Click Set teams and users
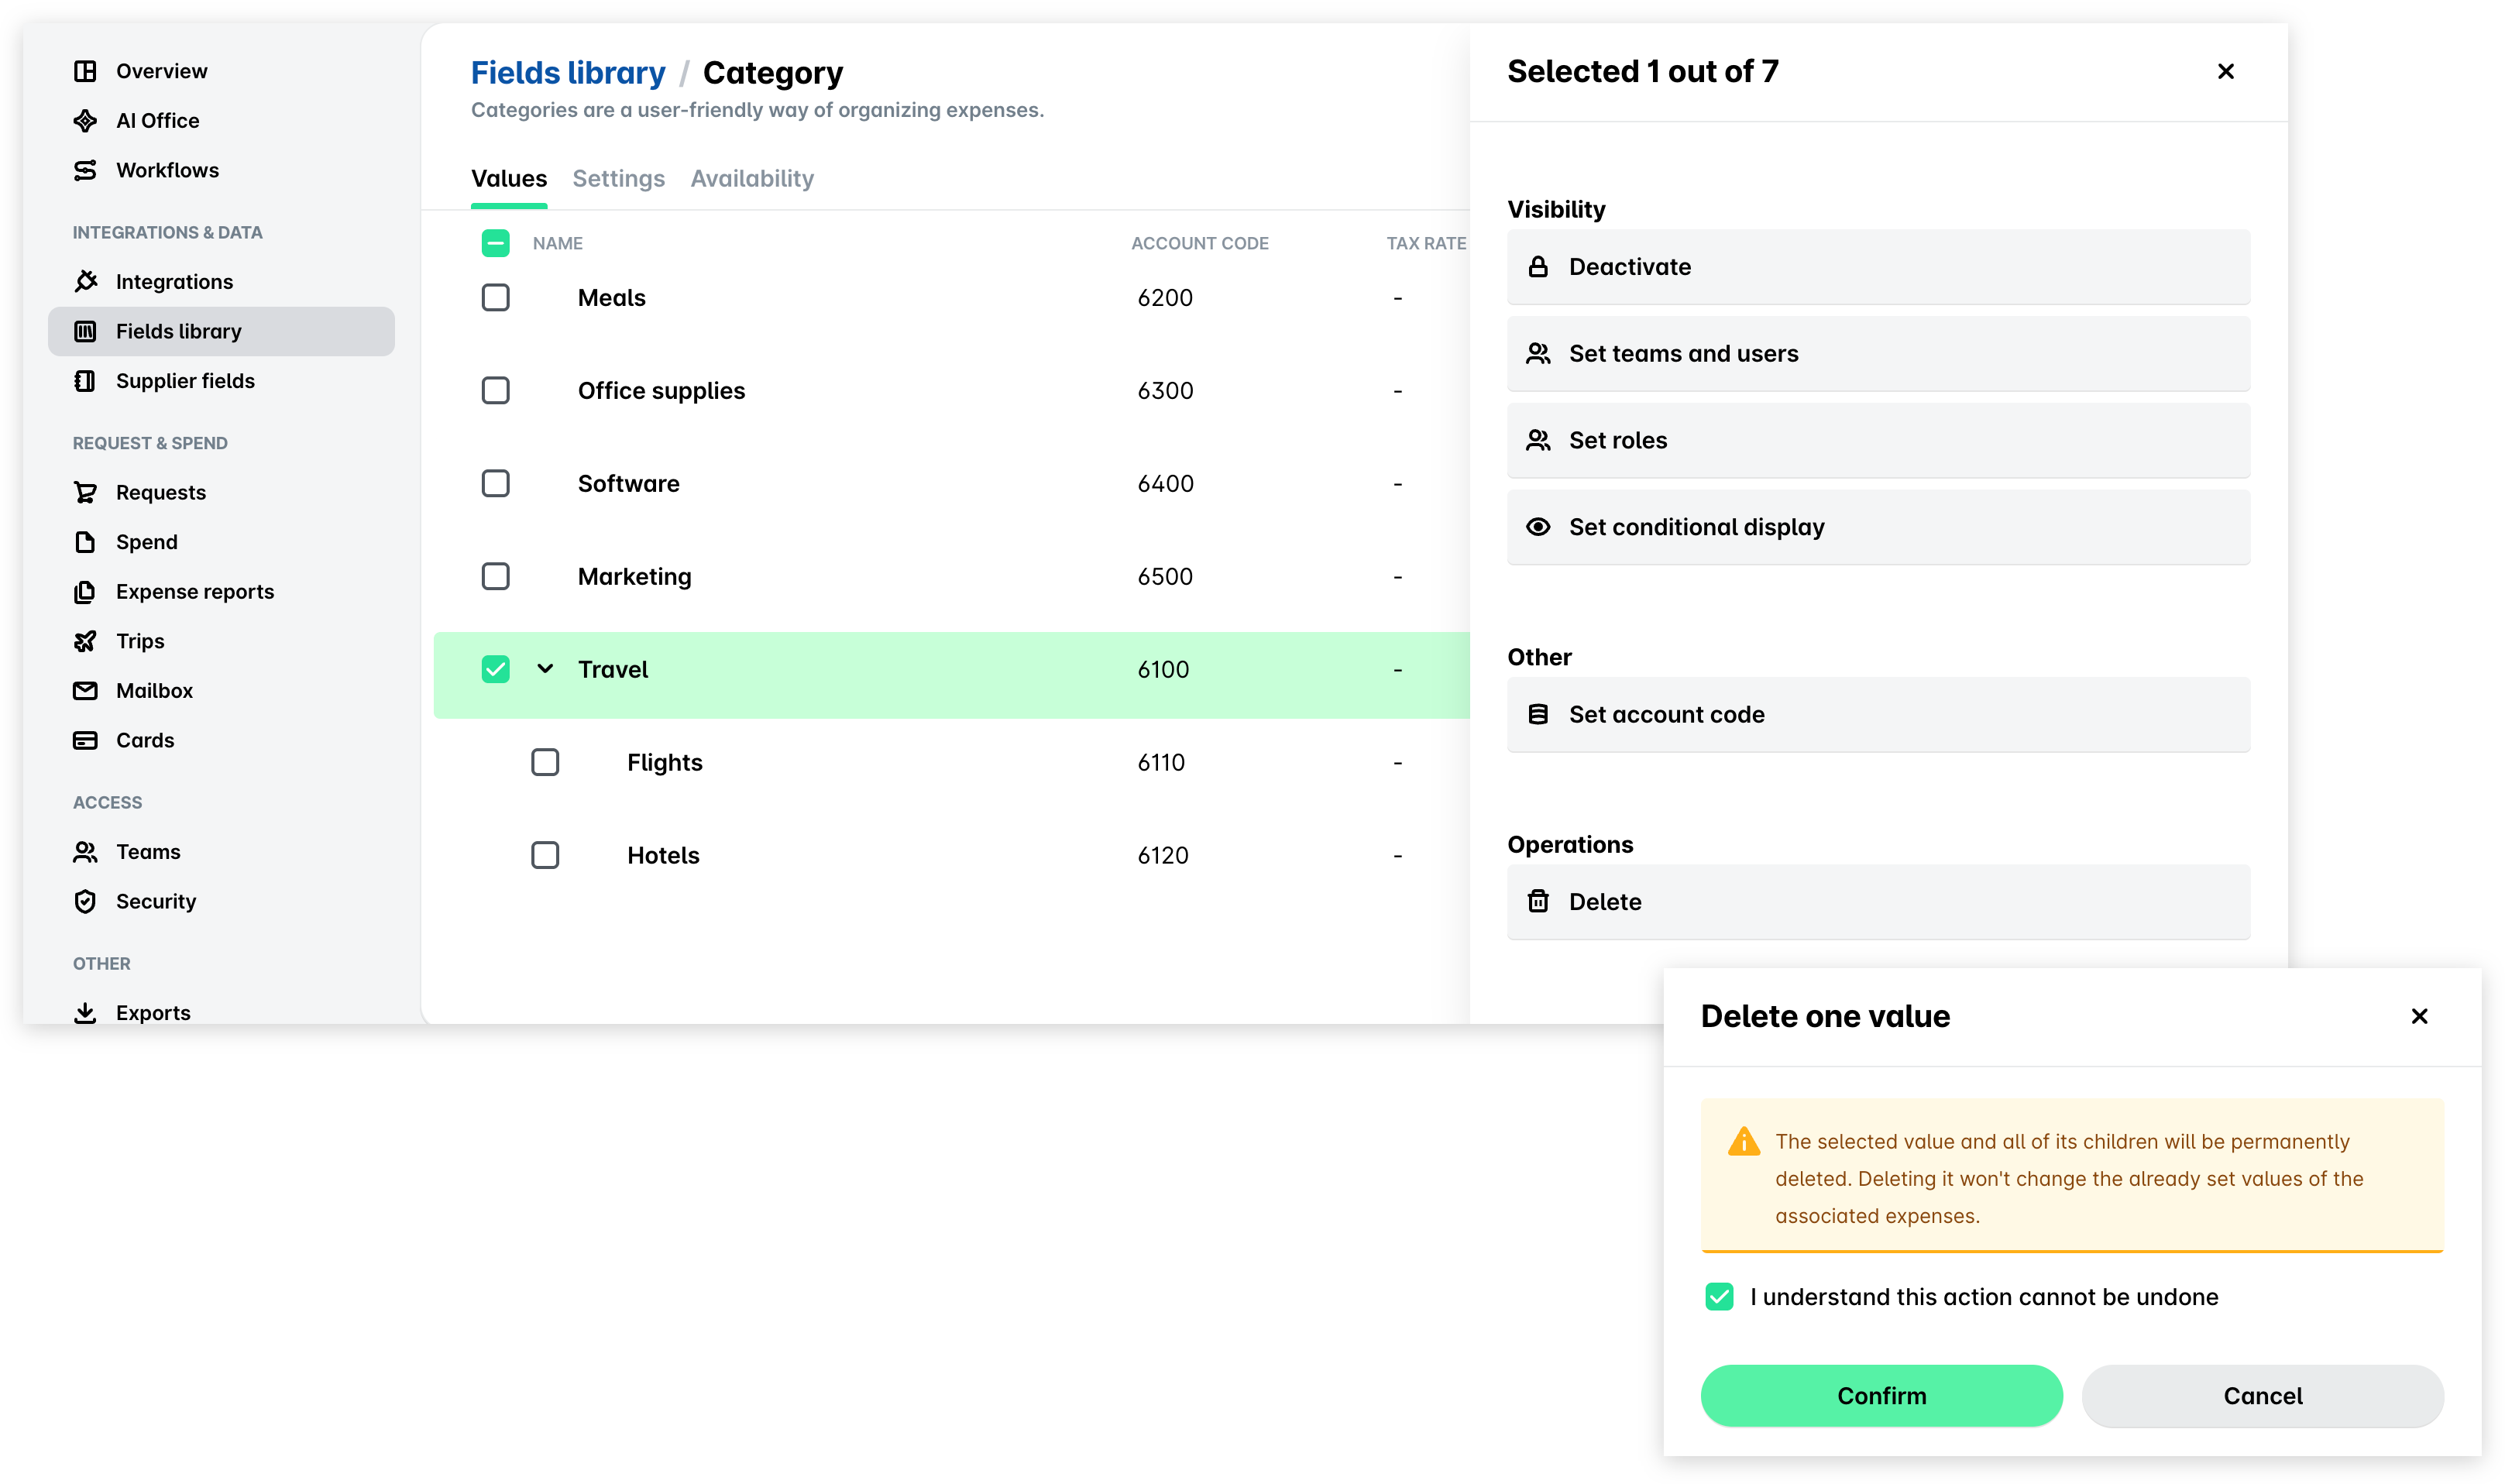This screenshot has height=1484, width=2505. [x=1878, y=354]
